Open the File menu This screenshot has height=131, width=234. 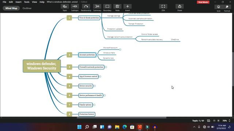click(x=4, y=2)
